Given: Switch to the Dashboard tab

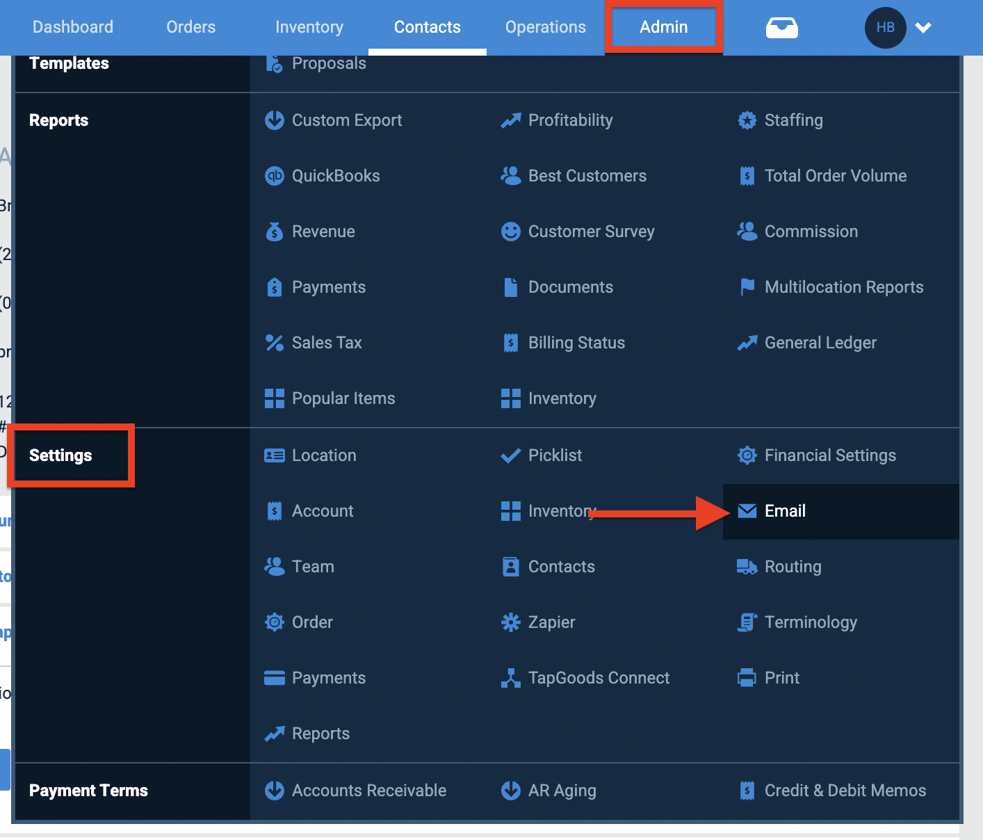Looking at the screenshot, I should coord(73,27).
